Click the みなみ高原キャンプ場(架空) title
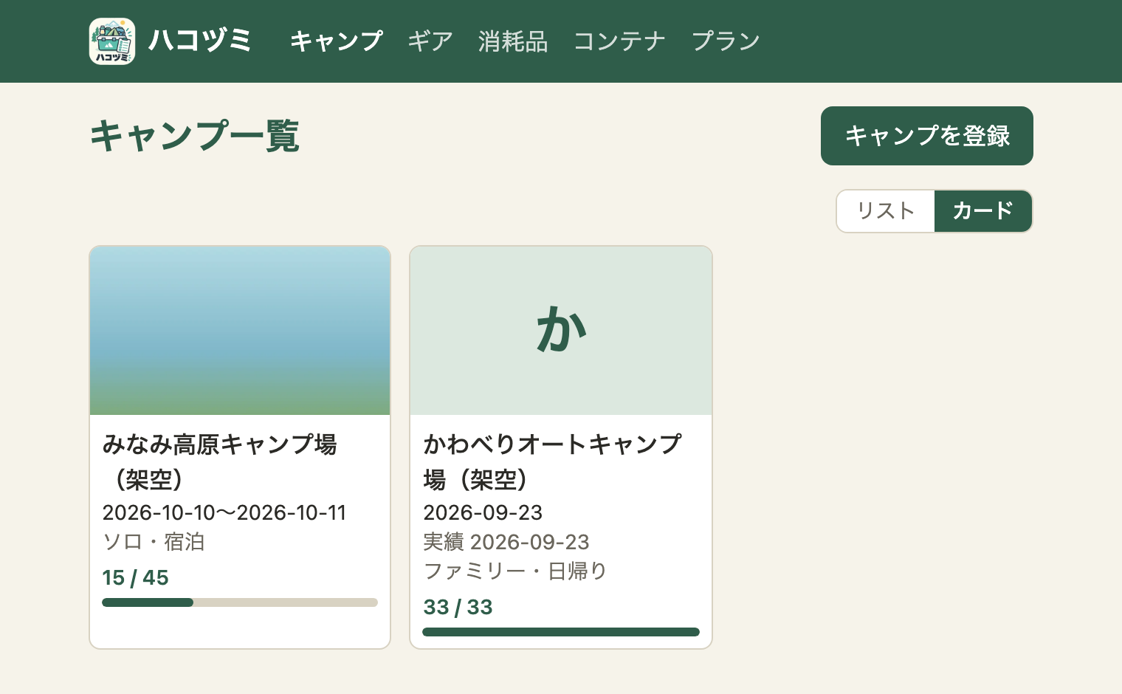Image resolution: width=1122 pixels, height=694 pixels. coord(220,461)
